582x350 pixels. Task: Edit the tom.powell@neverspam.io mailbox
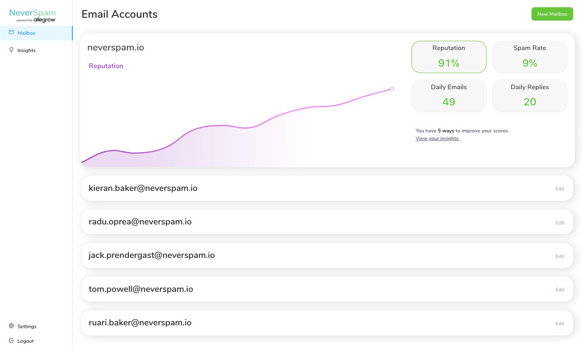point(560,290)
